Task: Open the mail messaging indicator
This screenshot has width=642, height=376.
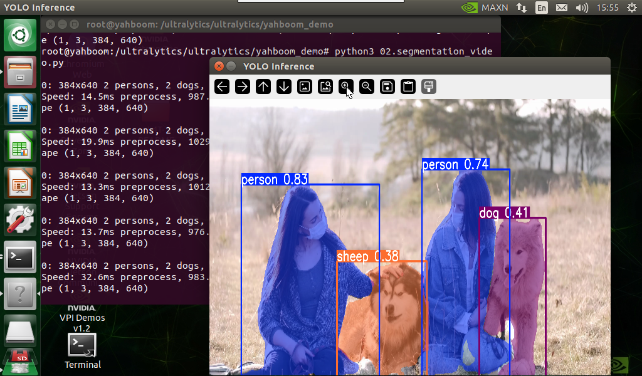Action: point(562,8)
